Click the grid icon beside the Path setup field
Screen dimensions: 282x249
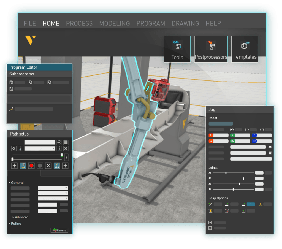coord(66,142)
